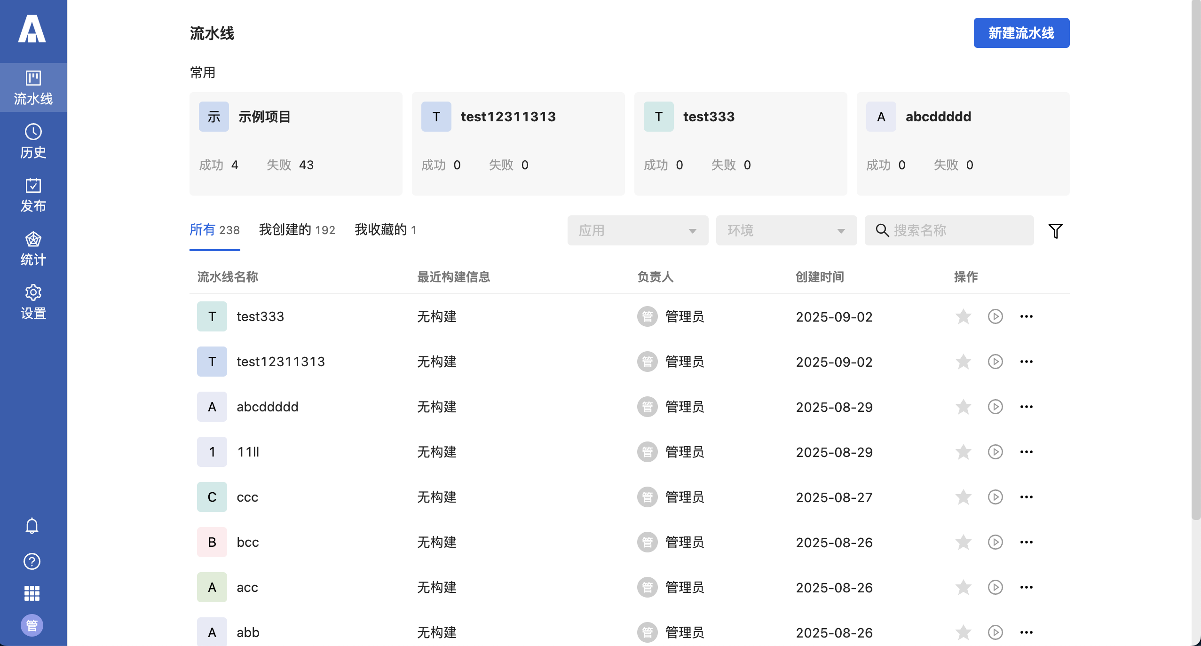Run the 11ll pipeline
The height and width of the screenshot is (646, 1201).
(x=995, y=452)
